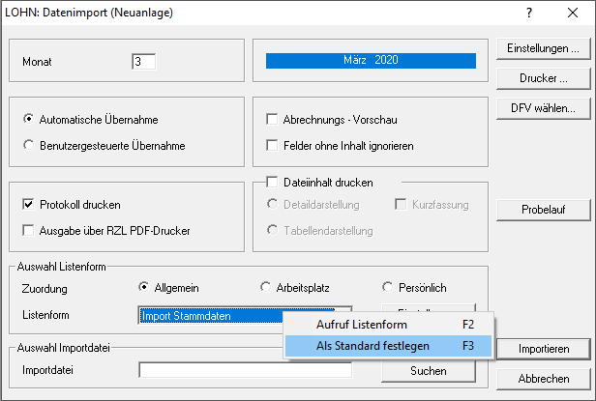The height and width of the screenshot is (401, 596).
Task: Click the Monat number input field
Action: (x=143, y=62)
